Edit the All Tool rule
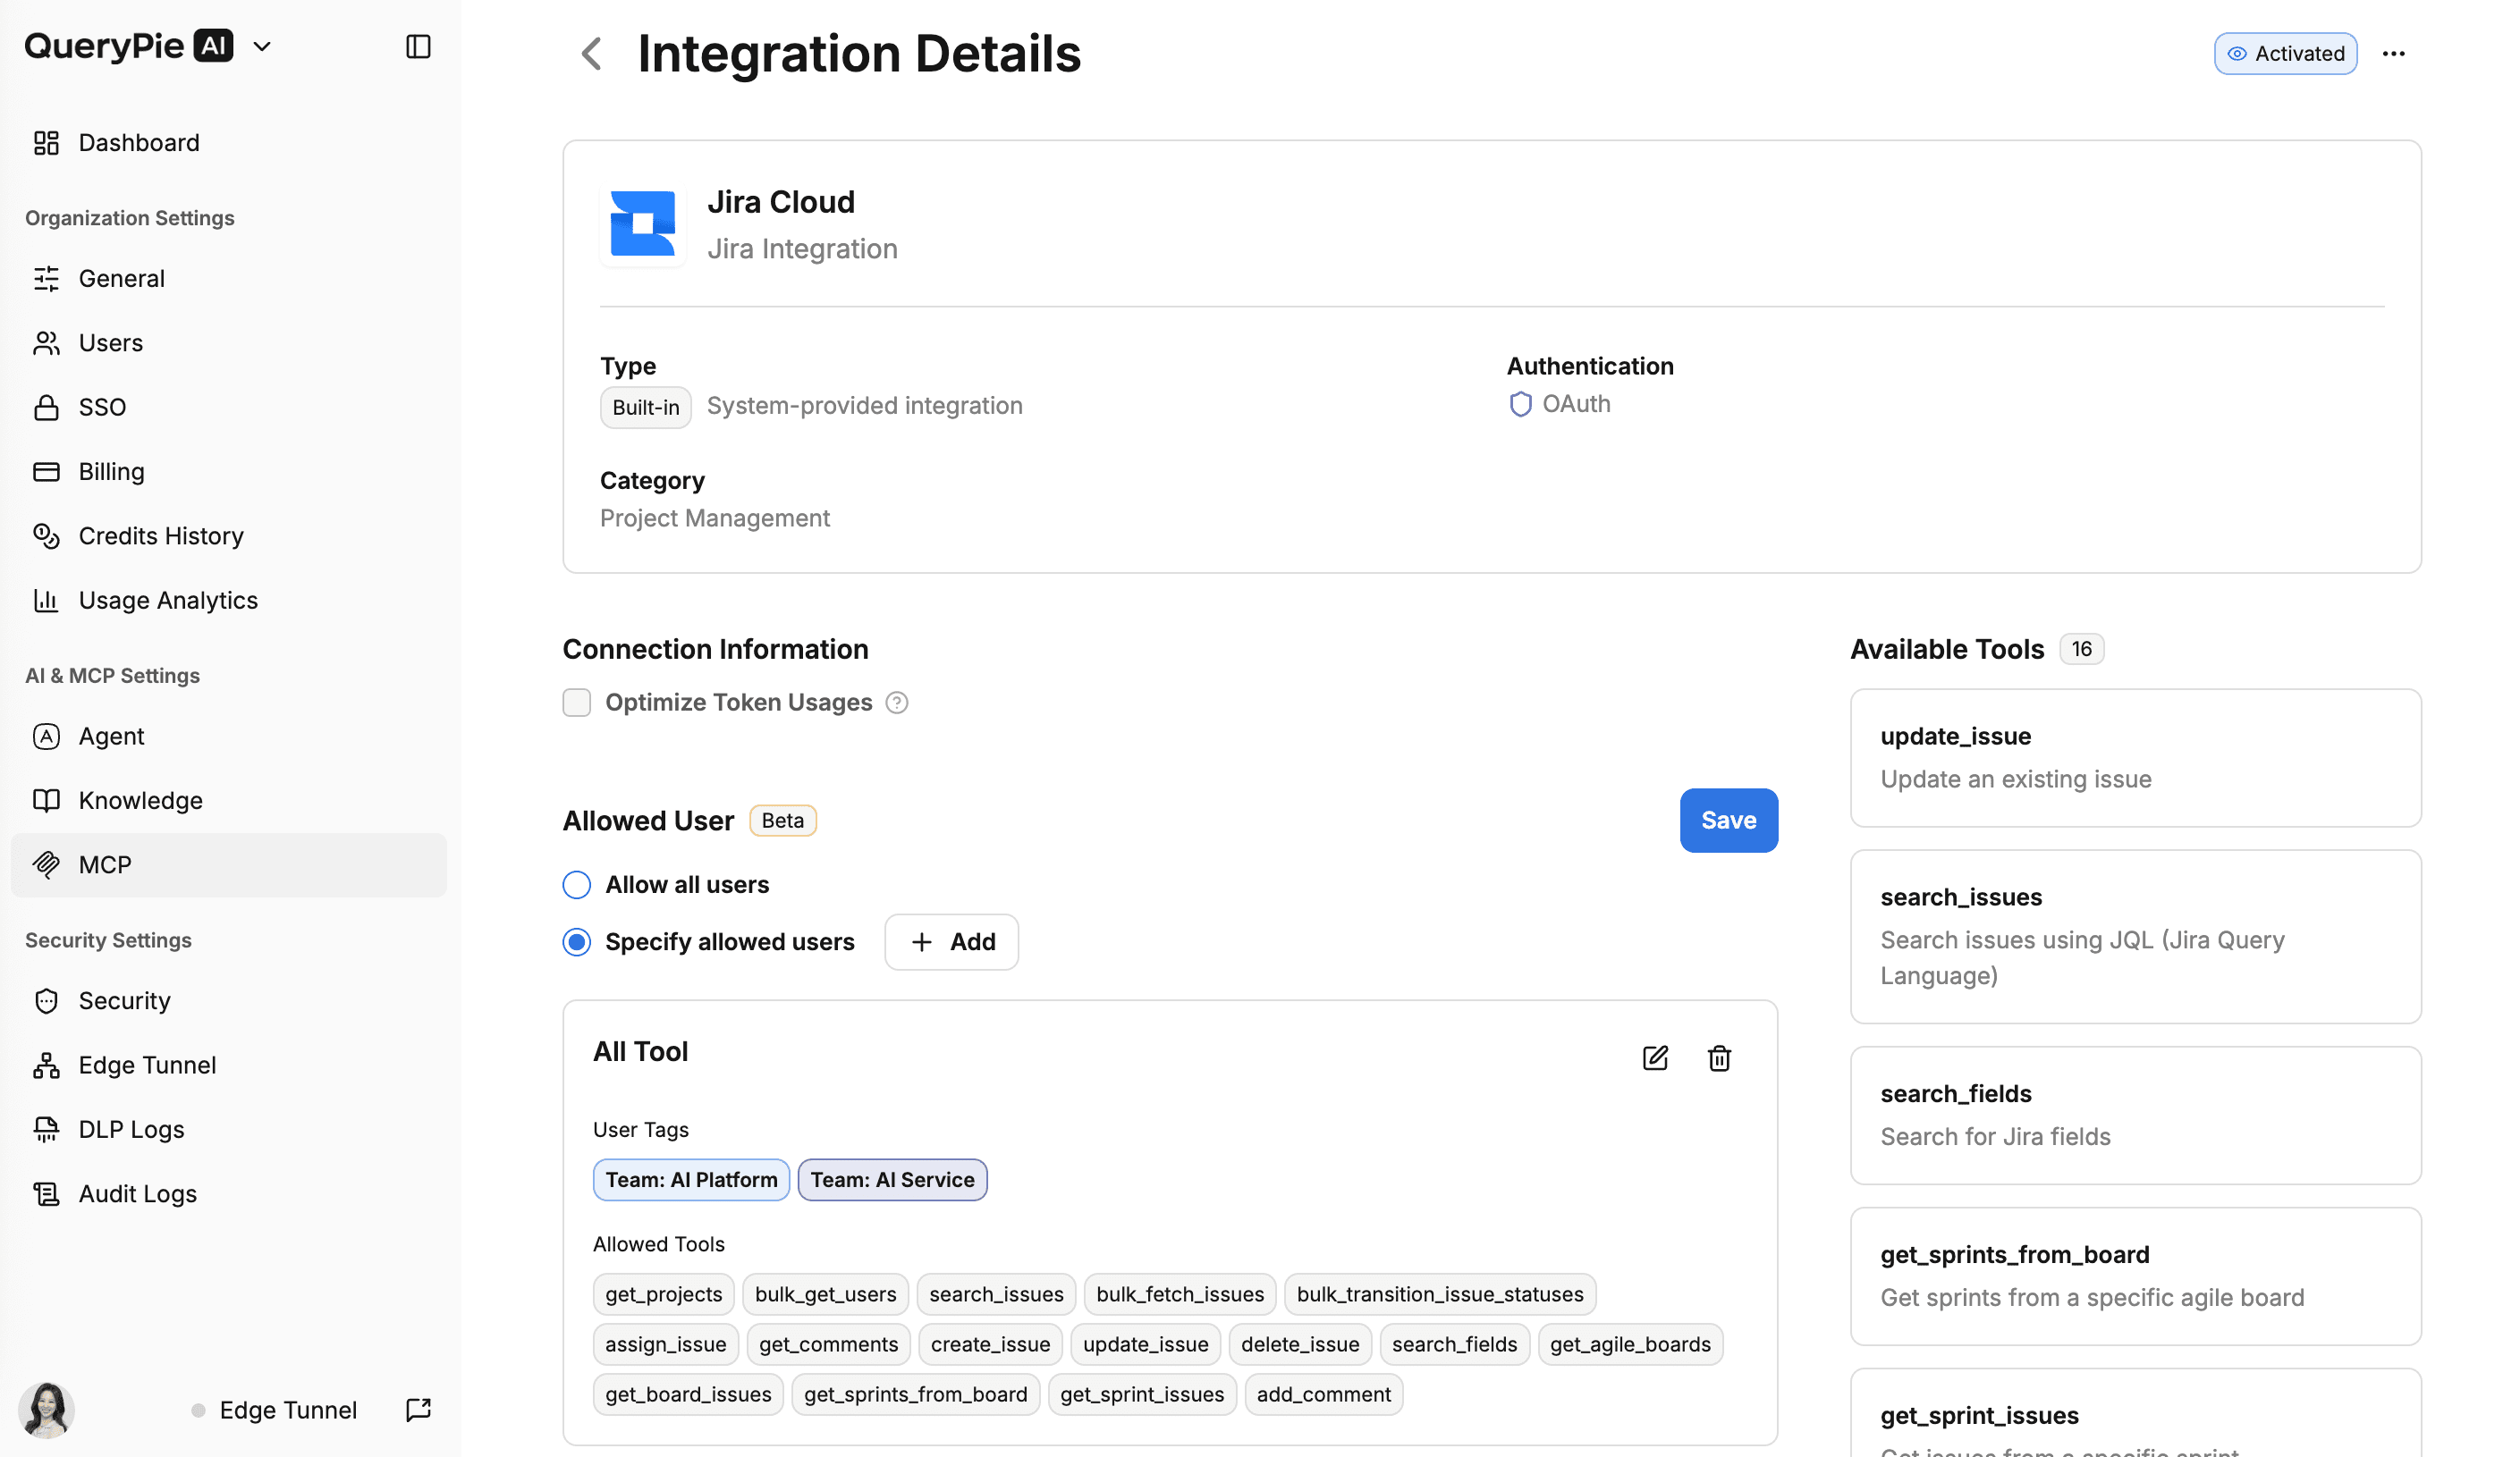Viewport: 2520px width, 1457px height. point(1655,1058)
